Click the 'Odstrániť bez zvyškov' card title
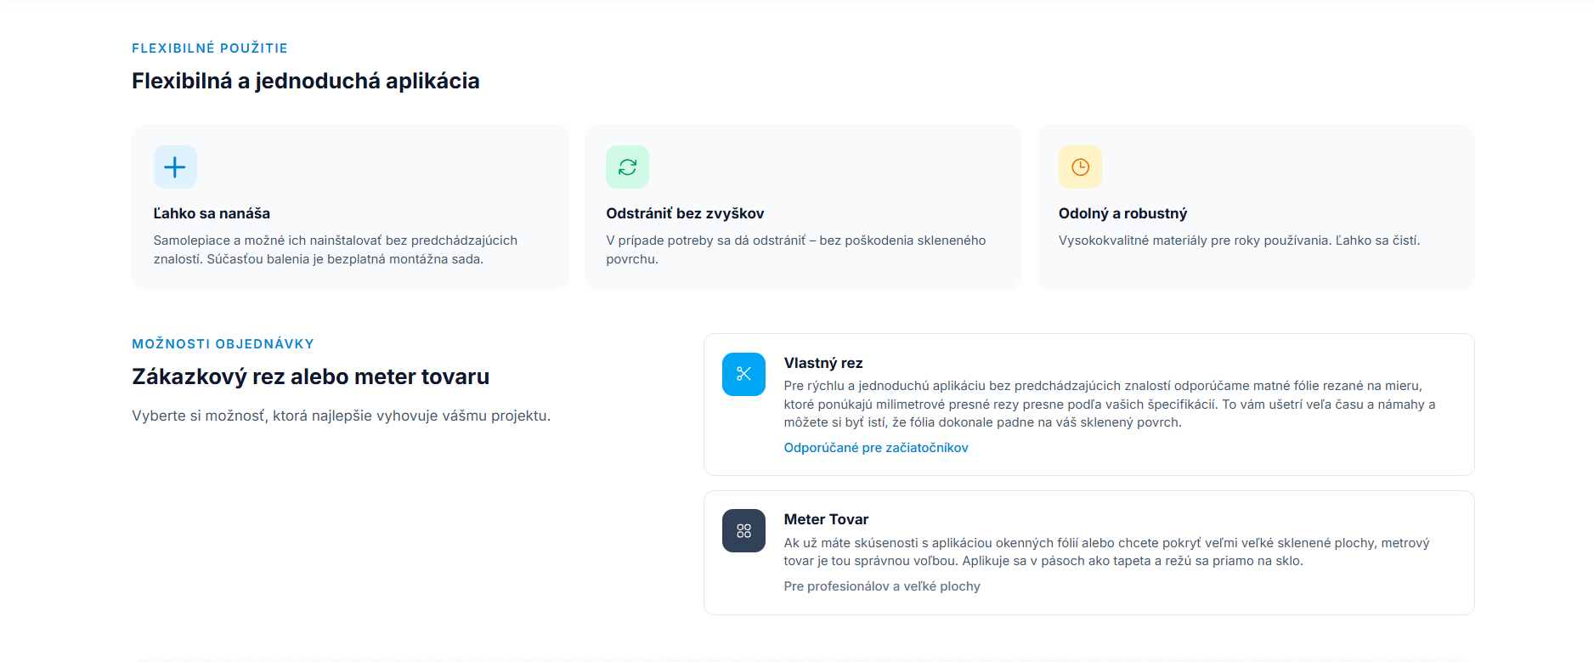Image resolution: width=1594 pixels, height=662 pixels. tap(685, 213)
